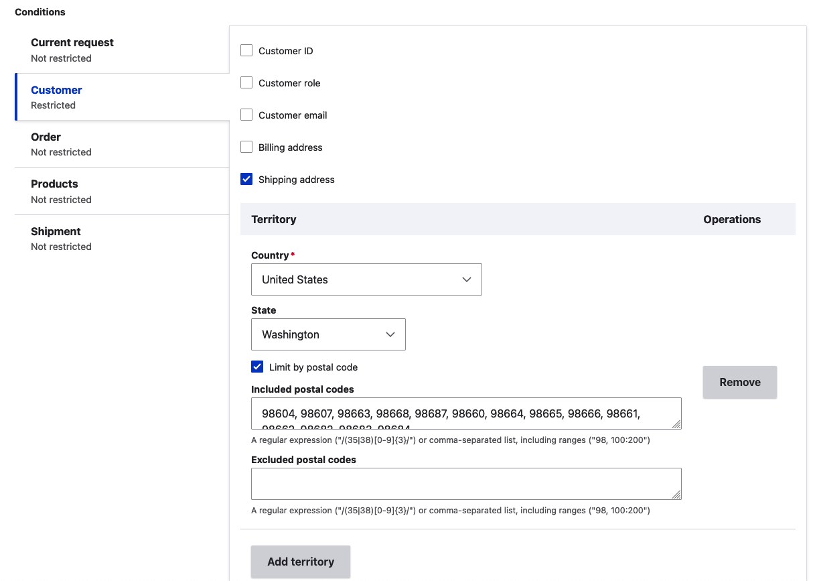The width and height of the screenshot is (813, 581).
Task: Click the Add territory button
Action: [301, 562]
